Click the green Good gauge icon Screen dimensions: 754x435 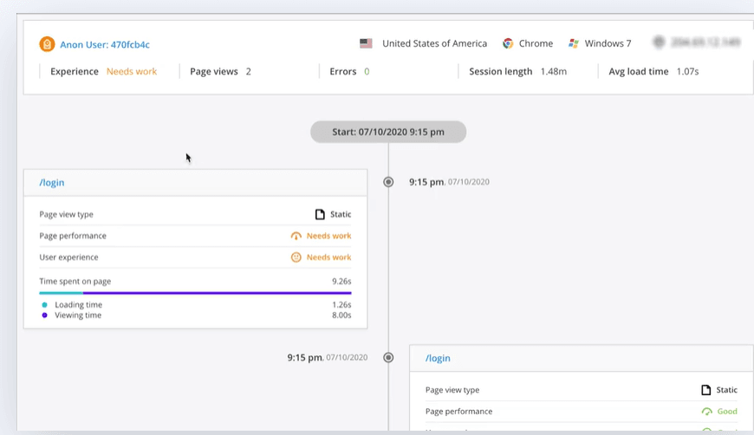pyautogui.click(x=706, y=412)
